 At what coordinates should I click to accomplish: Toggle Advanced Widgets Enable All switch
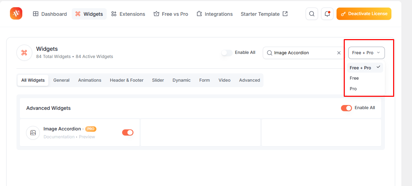pyautogui.click(x=346, y=108)
